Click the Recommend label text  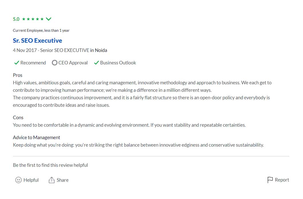pyautogui.click(x=33, y=63)
